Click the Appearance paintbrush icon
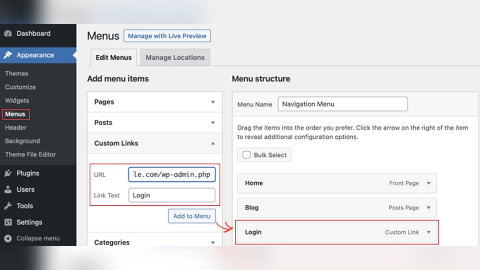 pos(8,55)
